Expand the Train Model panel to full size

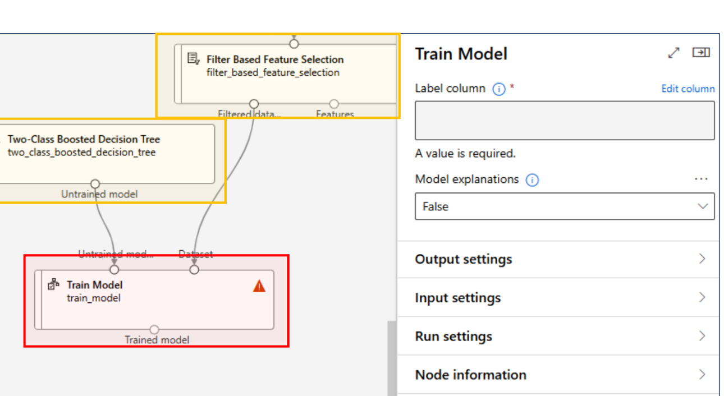[x=674, y=53]
